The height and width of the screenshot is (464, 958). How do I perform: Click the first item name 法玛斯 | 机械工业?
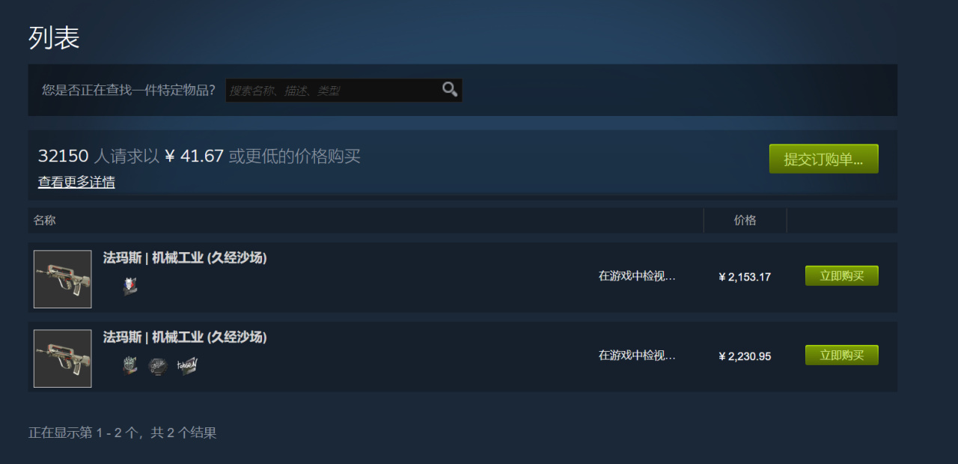point(185,258)
